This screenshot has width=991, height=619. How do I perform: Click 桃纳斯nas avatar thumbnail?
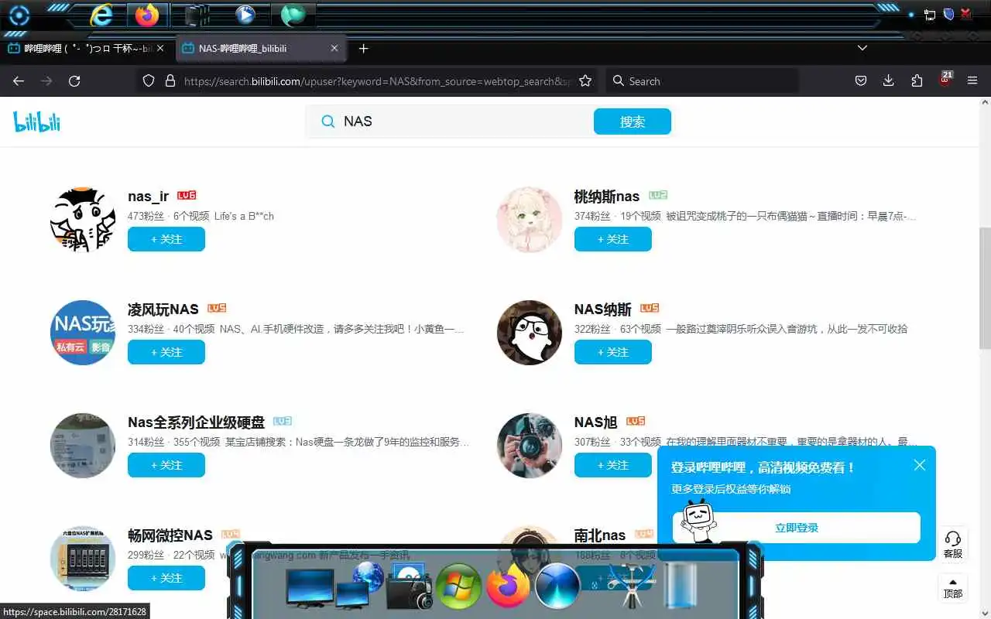point(530,220)
